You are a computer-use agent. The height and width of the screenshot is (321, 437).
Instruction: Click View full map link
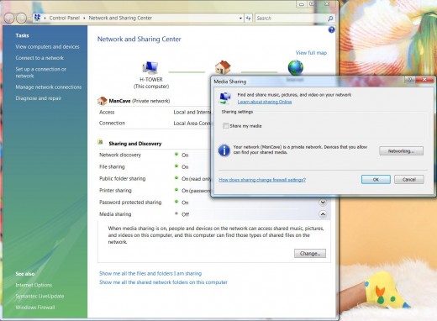[x=311, y=53]
